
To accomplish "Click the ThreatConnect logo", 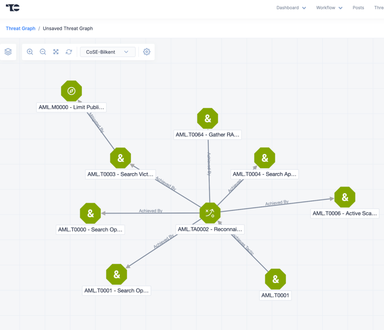I will [13, 7].
